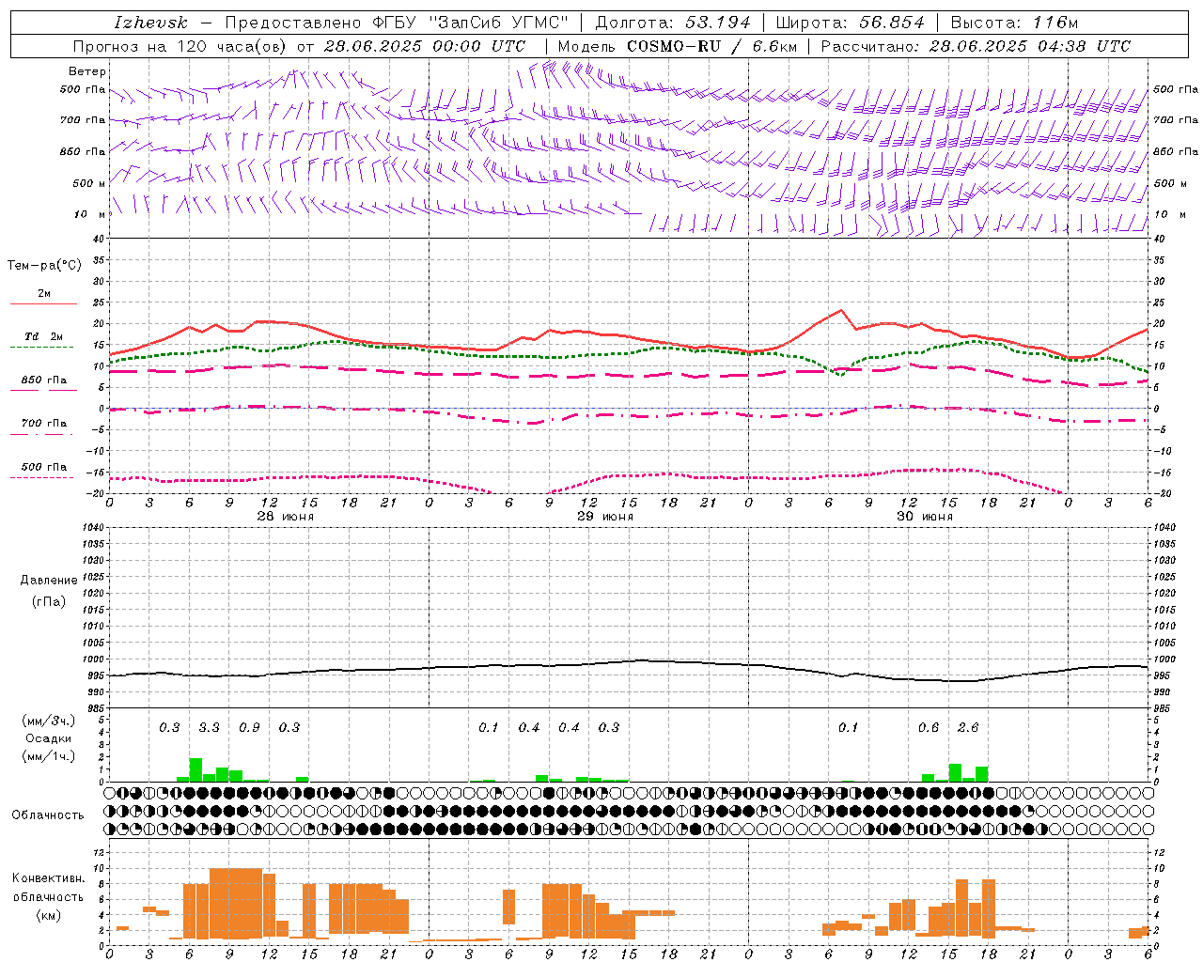Click the Тем-ра(°C) axis title
This screenshot has width=1203, height=962.
(x=44, y=266)
